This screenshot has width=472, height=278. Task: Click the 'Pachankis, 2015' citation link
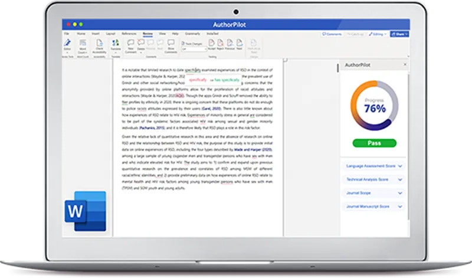click(152, 128)
